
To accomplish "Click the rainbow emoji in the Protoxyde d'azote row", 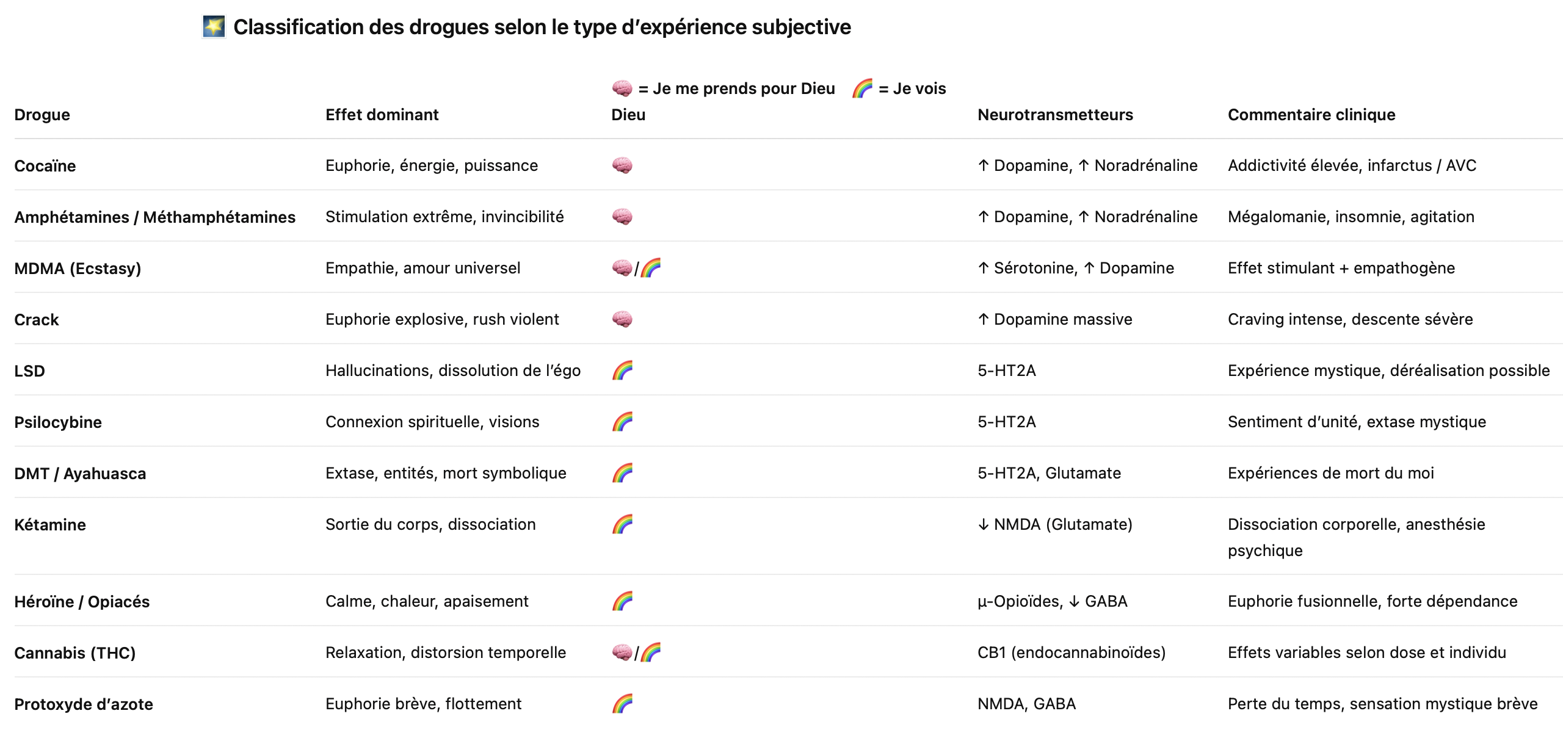I will (622, 704).
